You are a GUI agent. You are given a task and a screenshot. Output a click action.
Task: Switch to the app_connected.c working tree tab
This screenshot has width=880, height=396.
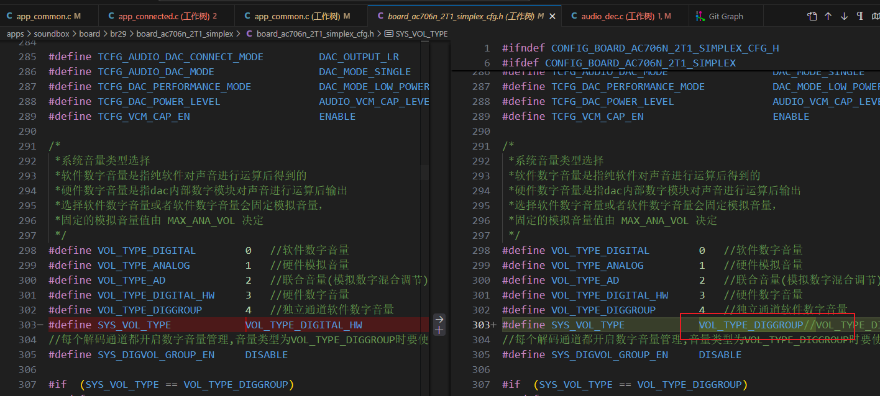[167, 16]
